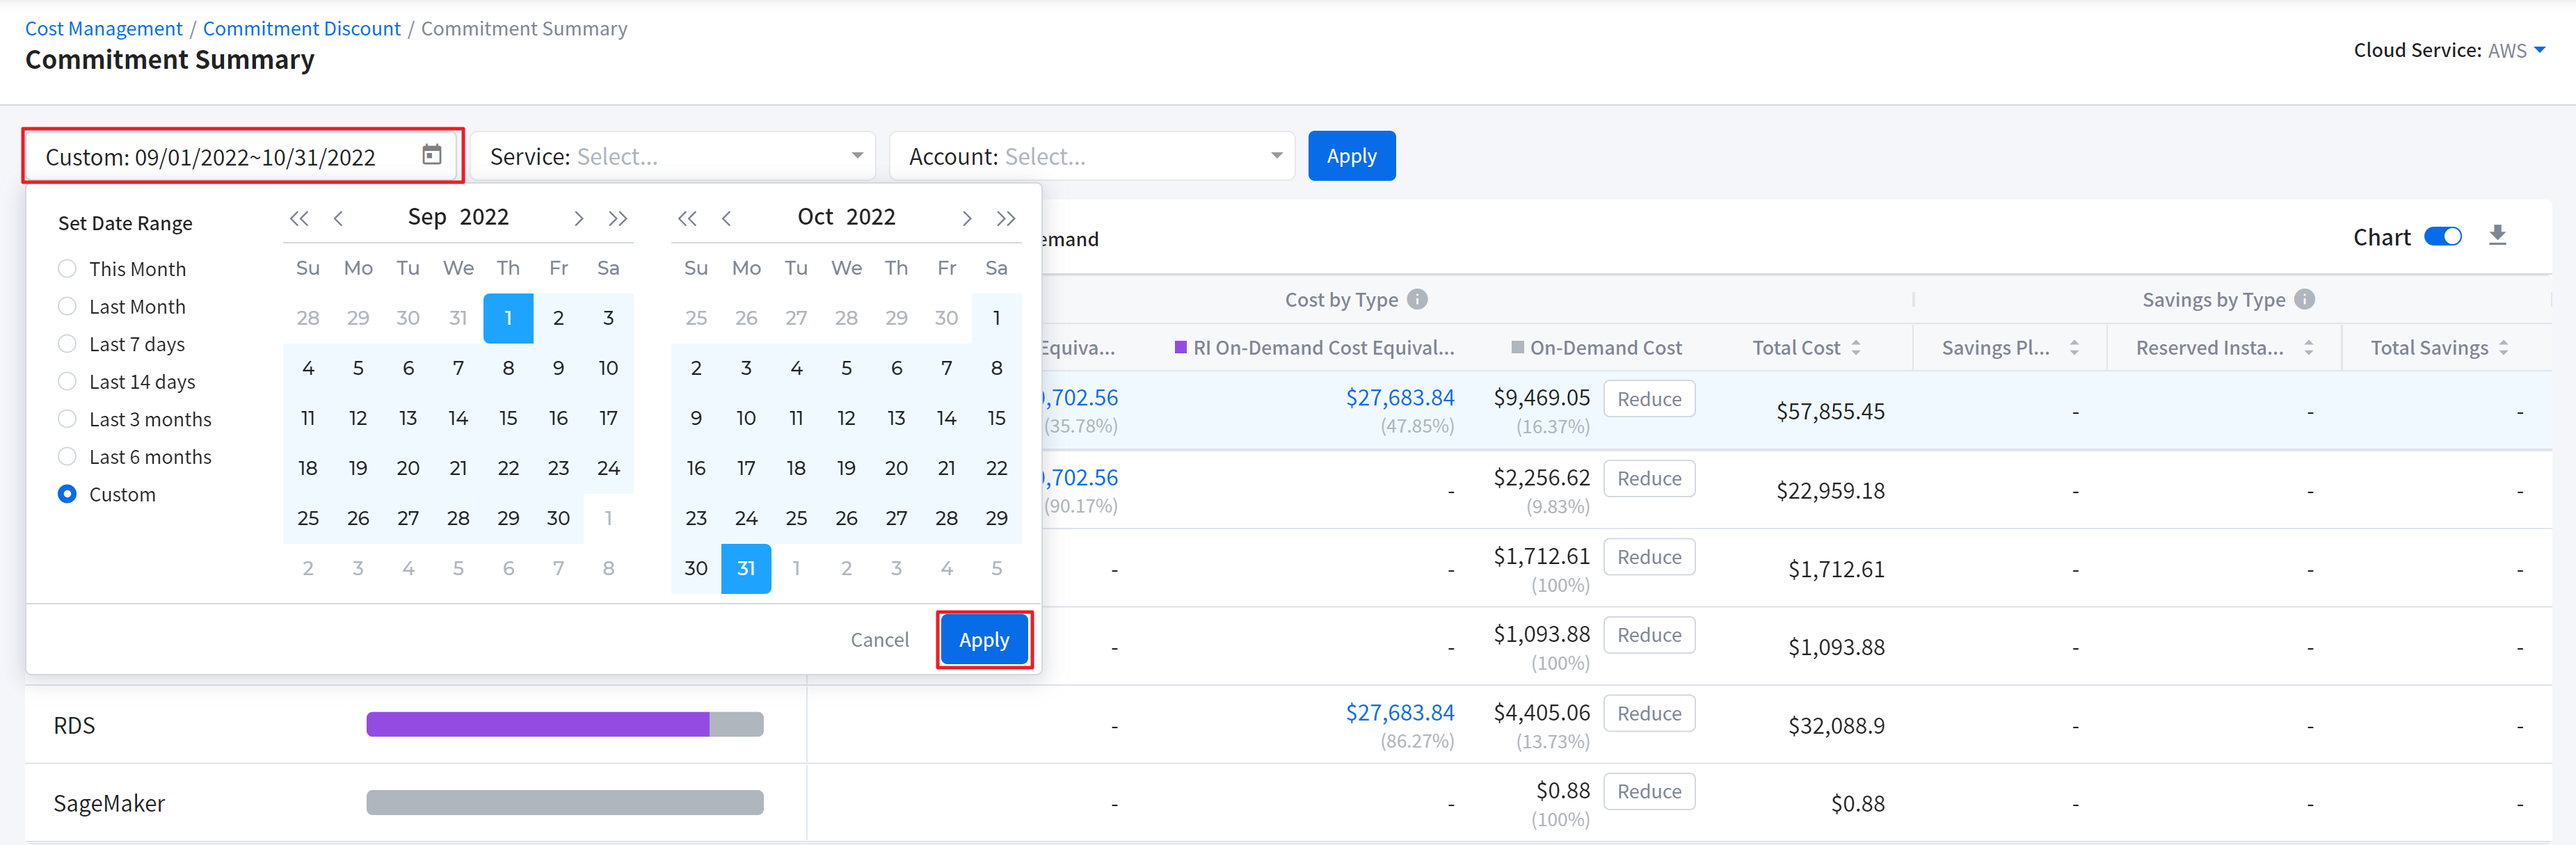Screen dimensions: 2576x845
Task: Choose Last 3 months date range
Action: click(x=67, y=419)
